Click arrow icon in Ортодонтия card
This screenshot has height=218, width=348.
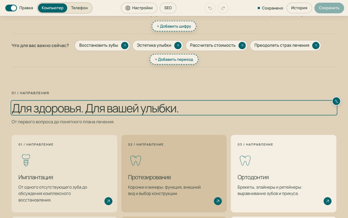click(327, 201)
